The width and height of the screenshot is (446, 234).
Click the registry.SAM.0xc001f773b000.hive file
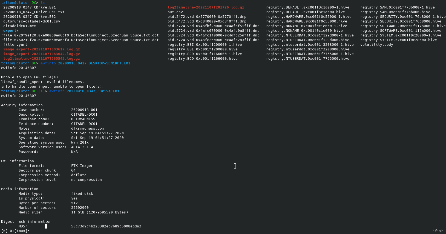(x=395, y=12)
